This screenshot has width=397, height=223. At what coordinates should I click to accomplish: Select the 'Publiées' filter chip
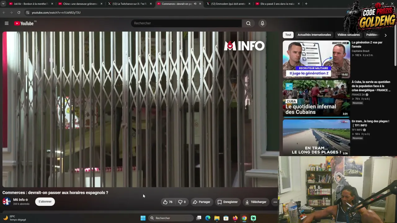coord(372,35)
